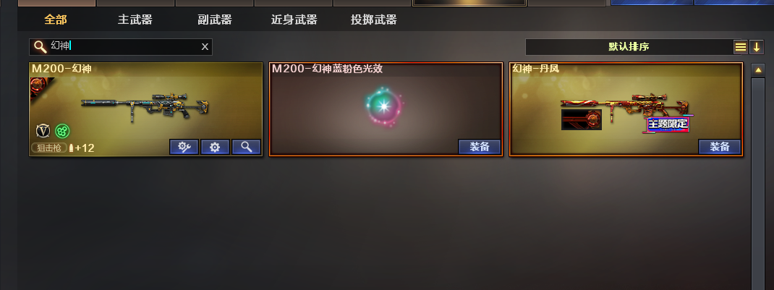This screenshot has width=774, height=290.
Task: Click the scrollbar up arrow
Action: [758, 70]
